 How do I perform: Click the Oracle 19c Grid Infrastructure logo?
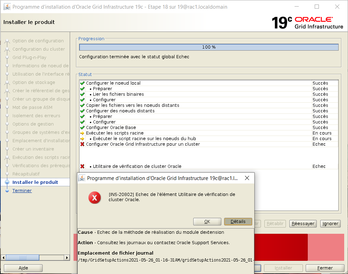(307, 23)
